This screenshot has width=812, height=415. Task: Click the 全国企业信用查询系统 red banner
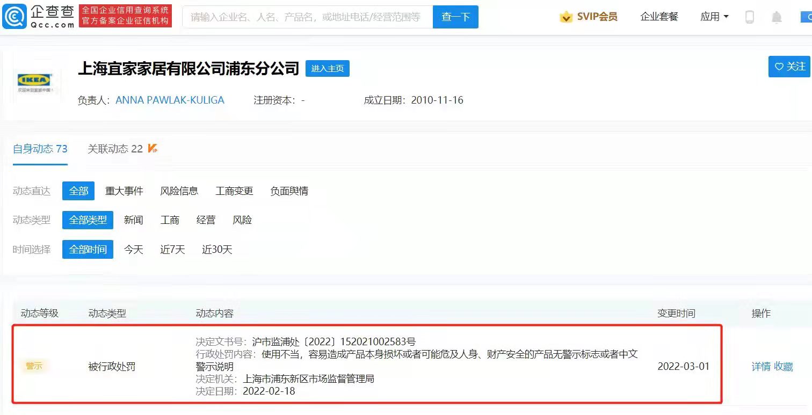(125, 16)
